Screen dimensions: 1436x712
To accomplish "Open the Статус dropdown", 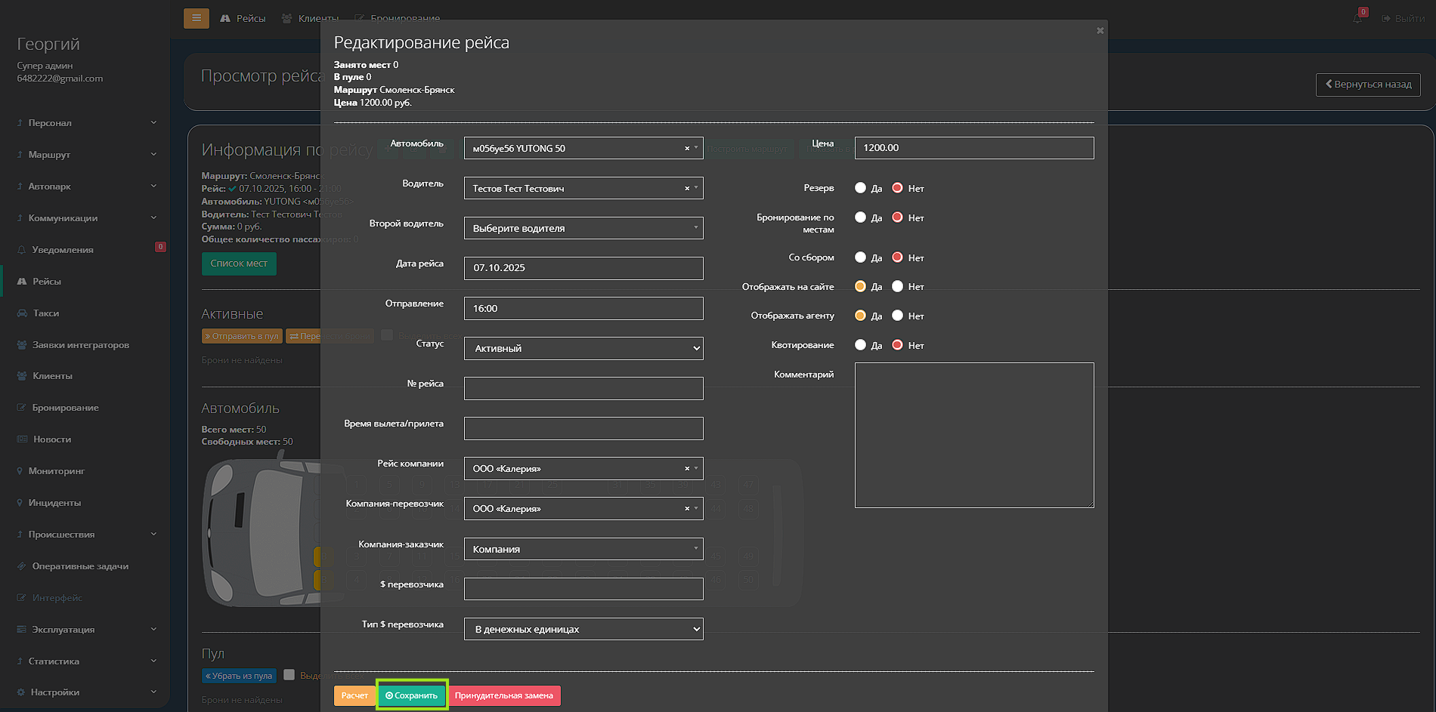I will click(x=583, y=348).
